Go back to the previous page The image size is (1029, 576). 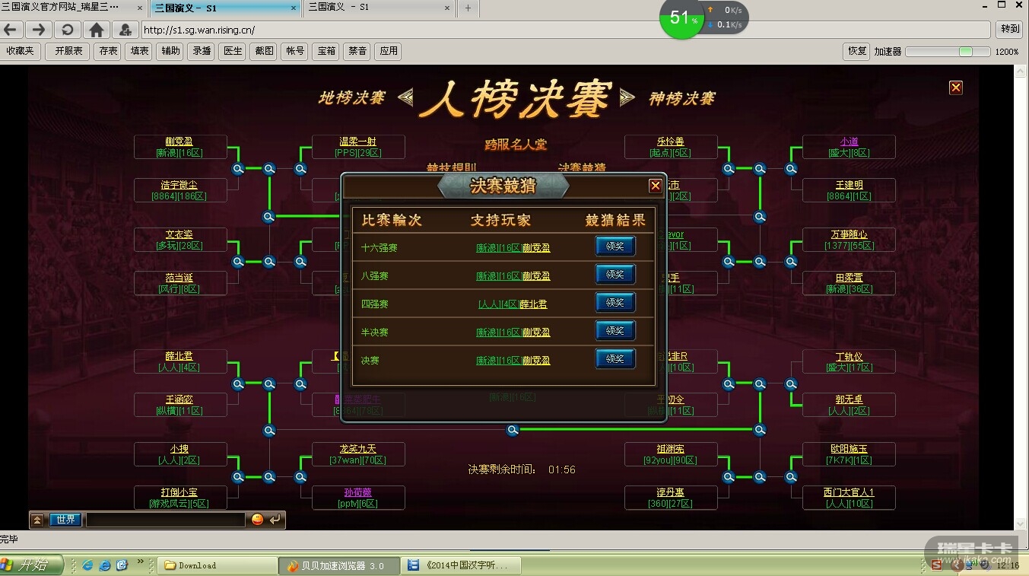[11, 30]
